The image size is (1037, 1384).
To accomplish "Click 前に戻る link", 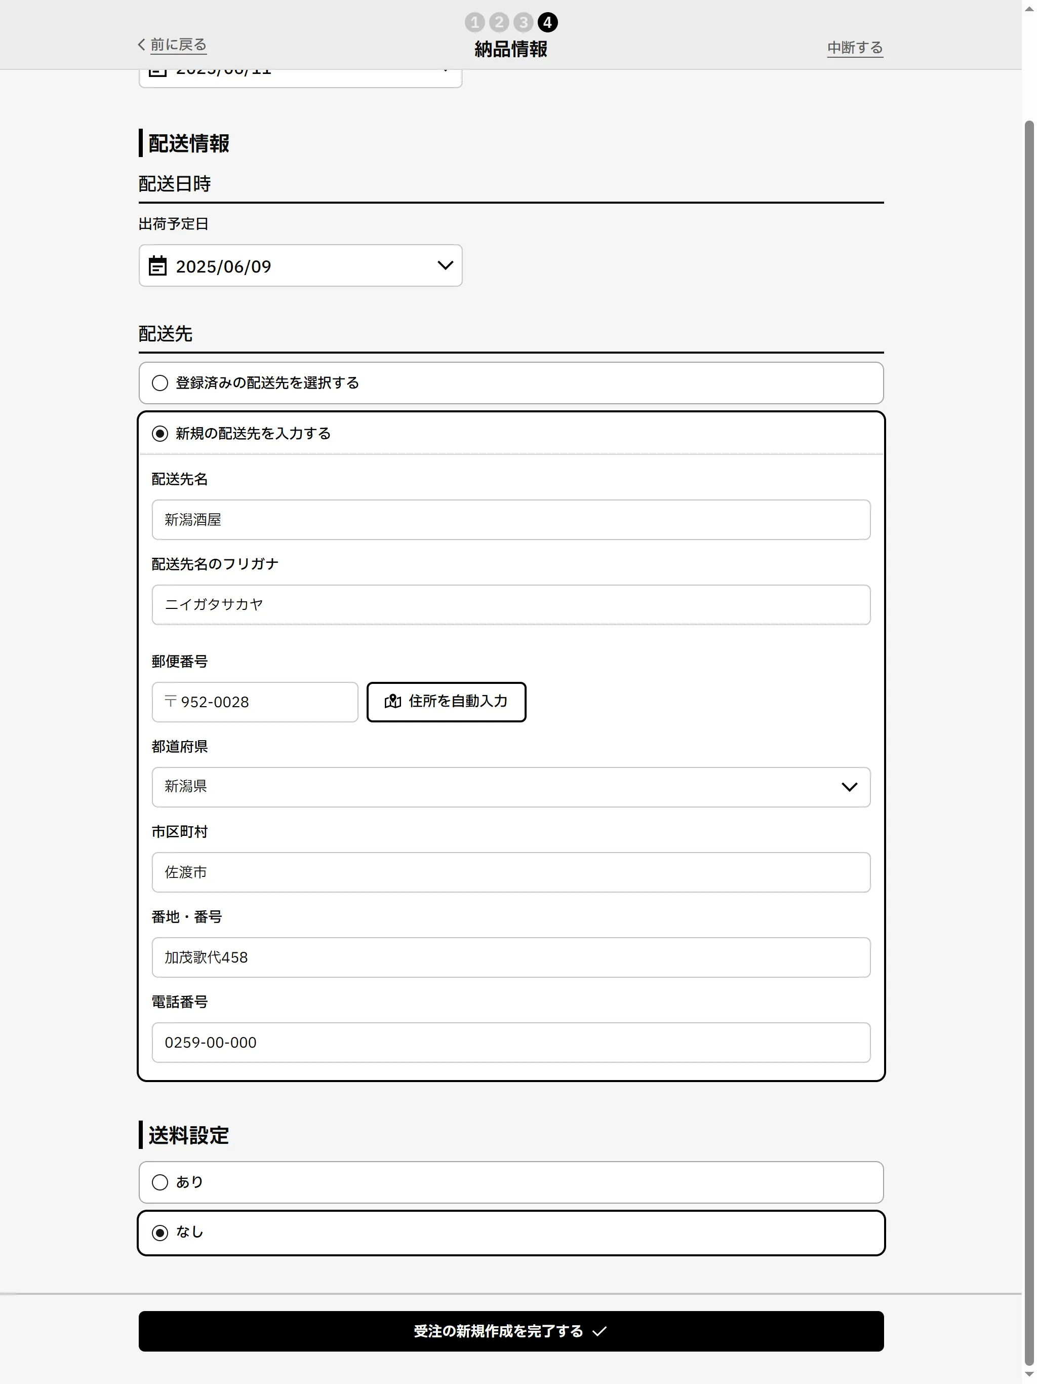I will pos(178,45).
